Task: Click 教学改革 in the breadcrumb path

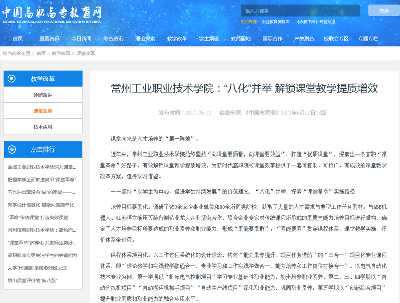Action: (x=61, y=53)
